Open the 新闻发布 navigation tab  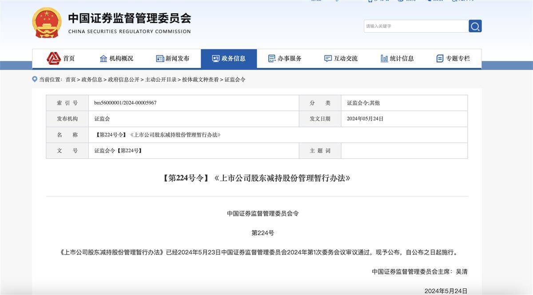[x=177, y=59]
